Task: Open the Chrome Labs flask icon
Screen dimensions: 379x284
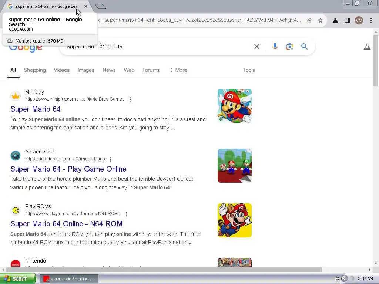Action: [x=335, y=21]
